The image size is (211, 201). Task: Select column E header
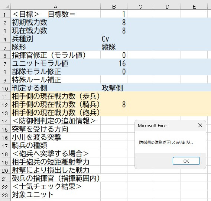coord(194,6)
